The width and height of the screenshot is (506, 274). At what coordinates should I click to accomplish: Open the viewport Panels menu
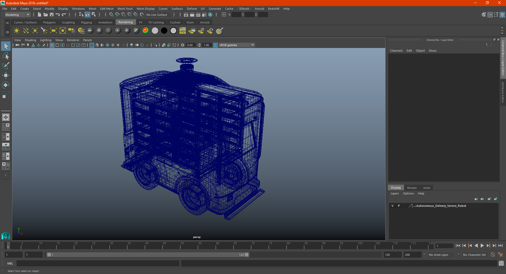tap(87, 40)
